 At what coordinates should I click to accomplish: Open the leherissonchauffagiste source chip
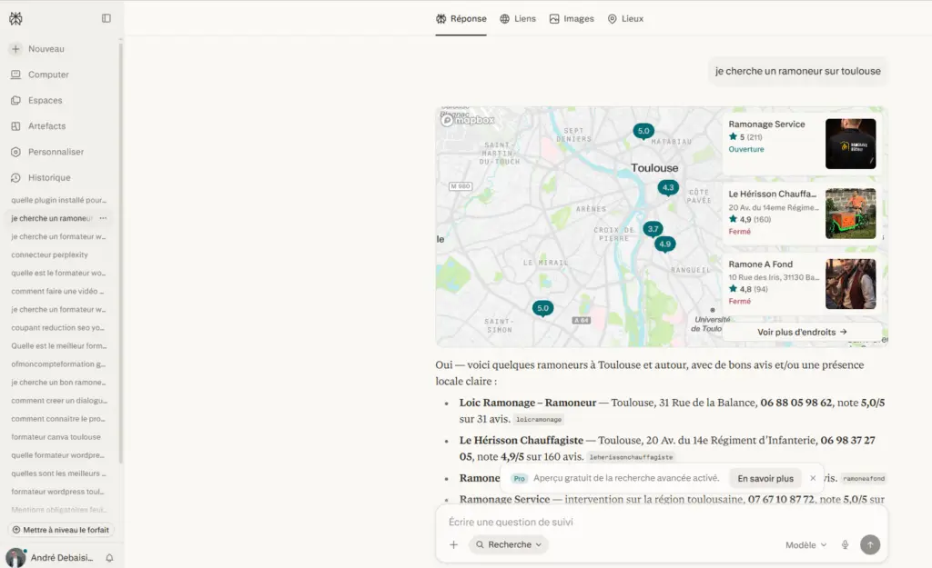[632, 458]
